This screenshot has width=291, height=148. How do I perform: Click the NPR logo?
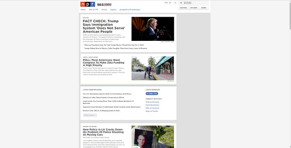(88, 4)
